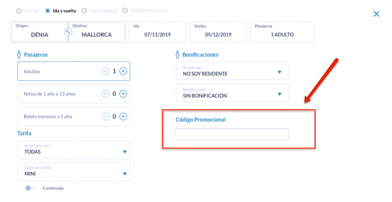Close the booking search panel

376,14
